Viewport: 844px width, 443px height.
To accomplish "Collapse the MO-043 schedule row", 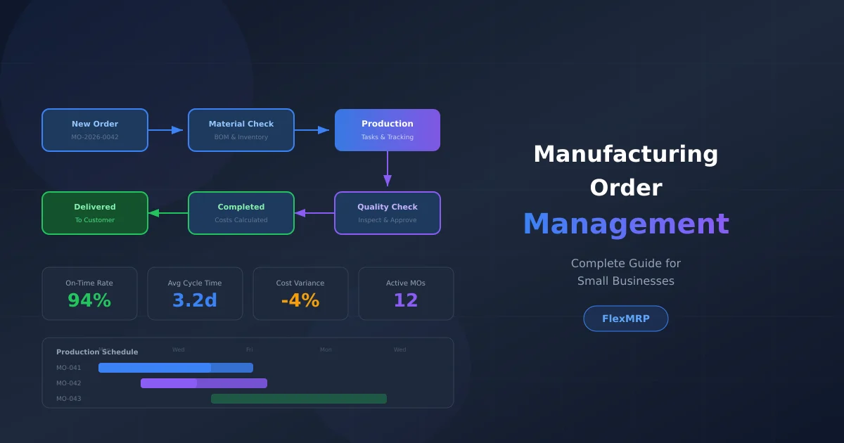I will [x=68, y=398].
